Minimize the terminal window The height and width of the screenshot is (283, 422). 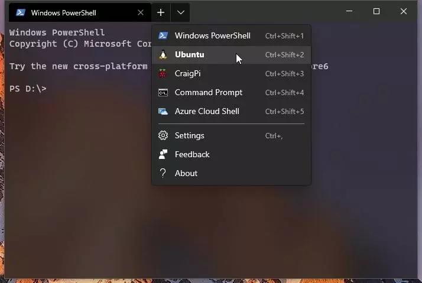[349, 11]
